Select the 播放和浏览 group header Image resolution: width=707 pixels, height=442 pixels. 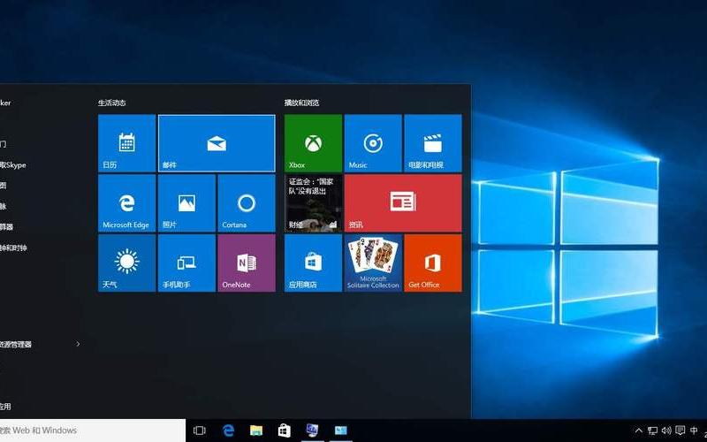[x=301, y=103]
